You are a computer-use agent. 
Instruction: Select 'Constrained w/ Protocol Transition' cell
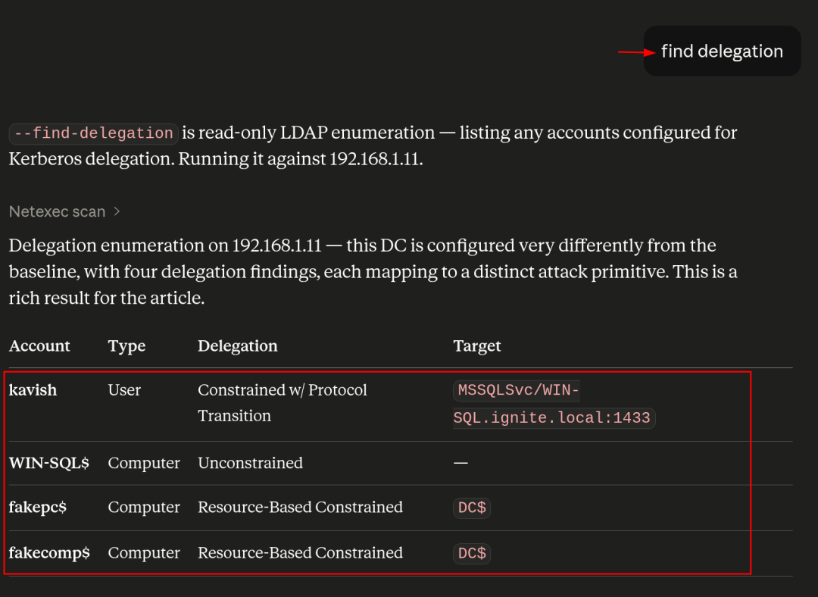pos(283,403)
